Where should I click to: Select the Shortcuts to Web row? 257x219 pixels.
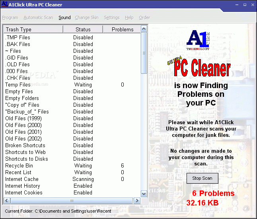pos(72,152)
